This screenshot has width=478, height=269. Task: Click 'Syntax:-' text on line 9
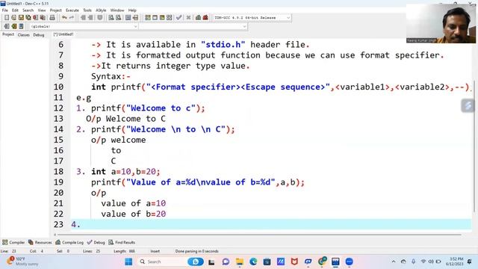[111, 76]
